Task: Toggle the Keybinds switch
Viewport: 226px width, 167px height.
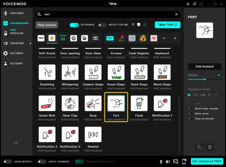Action: 74,25
